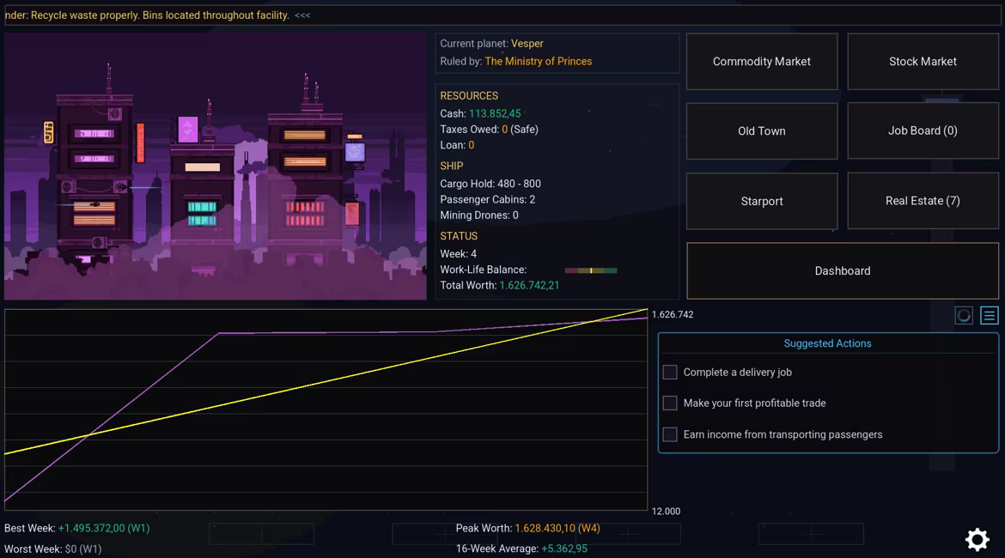The image size is (1005, 558).
Task: Open Job Board (0)
Action: tap(923, 130)
